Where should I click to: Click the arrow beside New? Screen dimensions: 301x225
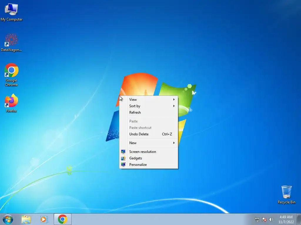pos(174,143)
